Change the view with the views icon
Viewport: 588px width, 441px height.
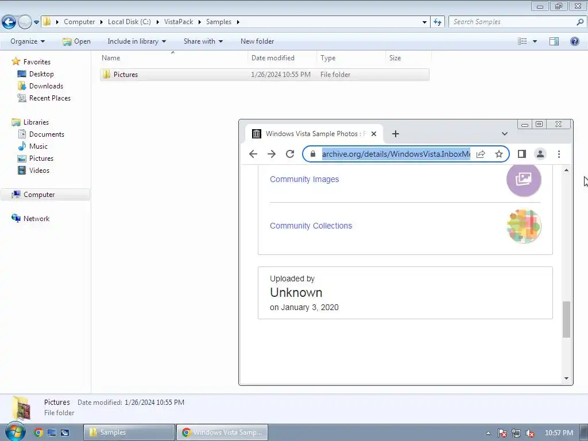click(523, 41)
